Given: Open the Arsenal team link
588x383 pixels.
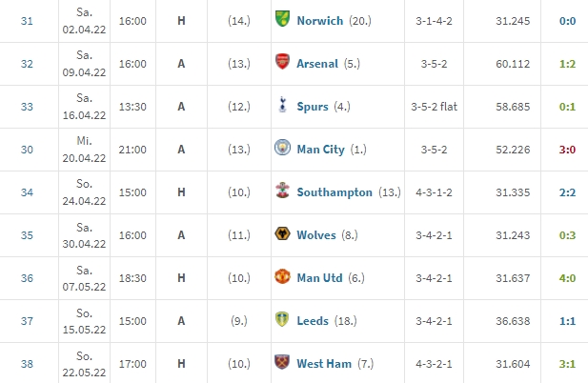Looking at the screenshot, I should coord(317,64).
